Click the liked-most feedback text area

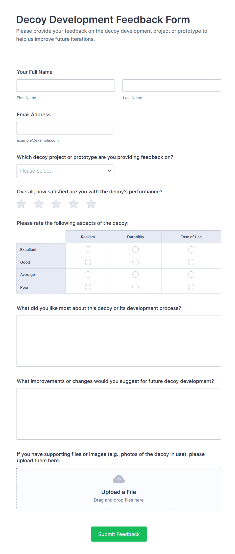tap(119, 341)
